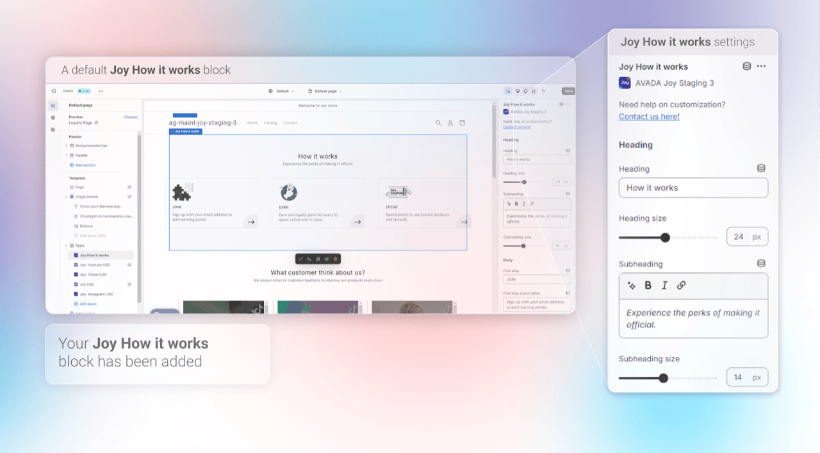This screenshot has width=820, height=453.
Task: Toggle Italic in the enlarged Subheading toolbar
Action: click(664, 286)
